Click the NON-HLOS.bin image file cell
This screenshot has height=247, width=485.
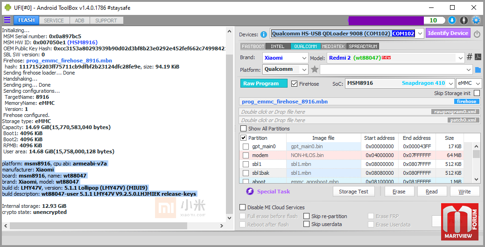pyautogui.click(x=323, y=155)
